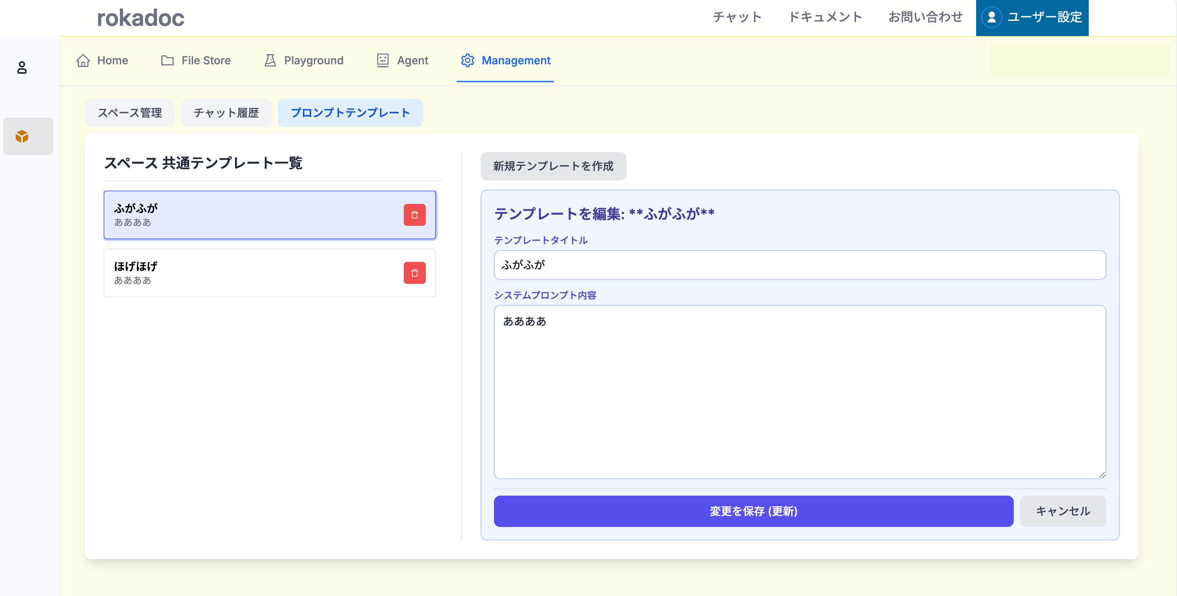Switch to the スペース管理 tab
Image resolution: width=1177 pixels, height=596 pixels.
[x=130, y=113]
